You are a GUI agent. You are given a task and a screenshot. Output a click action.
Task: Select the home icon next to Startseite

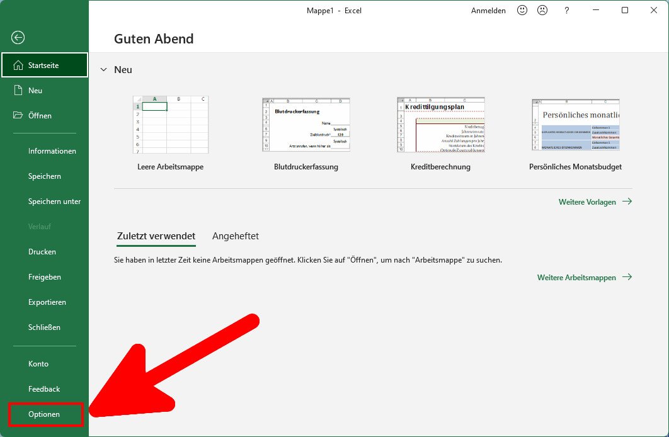pyautogui.click(x=20, y=64)
